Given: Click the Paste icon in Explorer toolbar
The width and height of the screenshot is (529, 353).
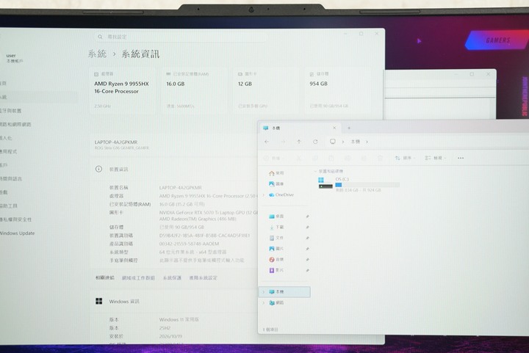Looking at the screenshot, I should pyautogui.click(x=331, y=158).
